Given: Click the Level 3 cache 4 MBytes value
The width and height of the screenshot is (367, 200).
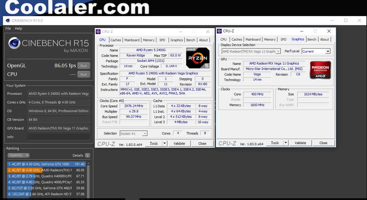Looking at the screenshot, I should click(181, 122).
